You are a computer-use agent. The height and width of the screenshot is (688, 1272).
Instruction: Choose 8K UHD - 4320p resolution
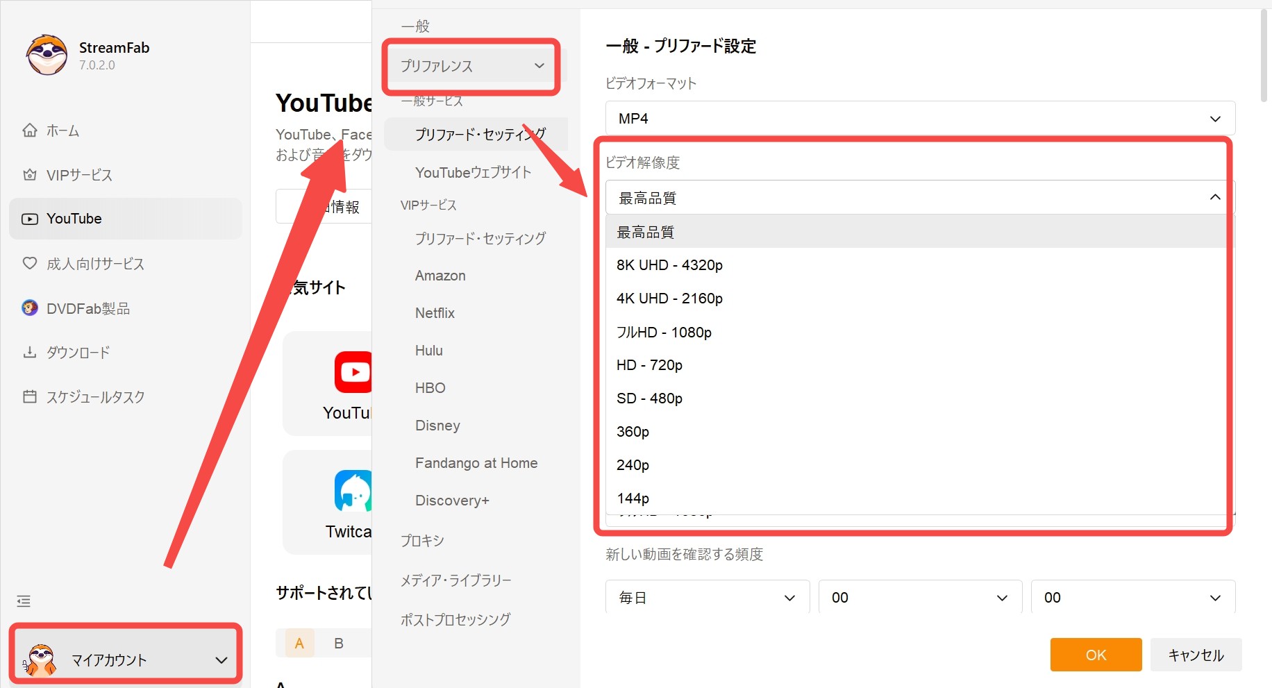[917, 265]
